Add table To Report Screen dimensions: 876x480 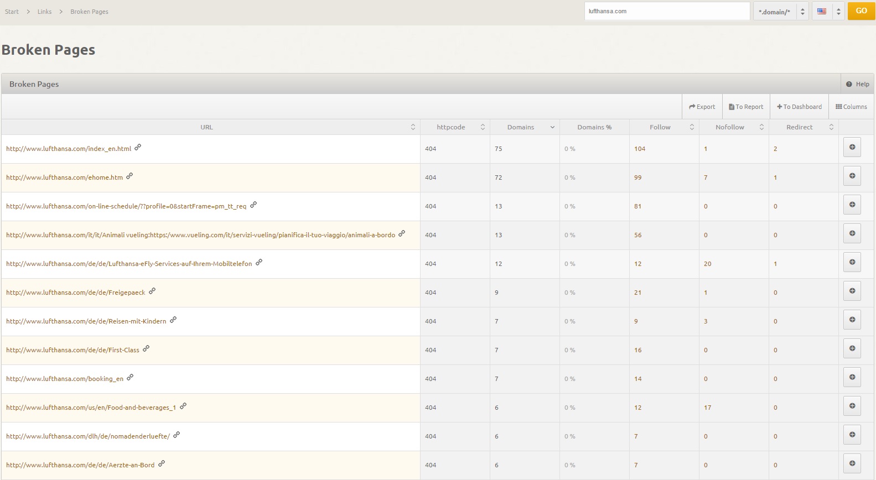[745, 107]
